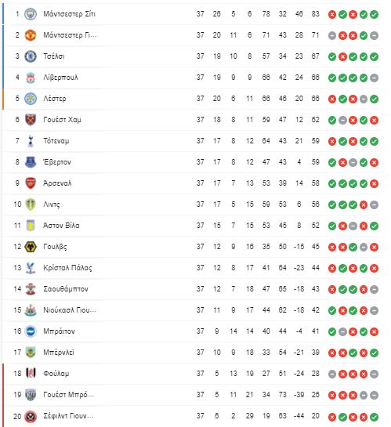Click Leicester's first red loss form icon
The image size is (391, 427).
tap(332, 100)
